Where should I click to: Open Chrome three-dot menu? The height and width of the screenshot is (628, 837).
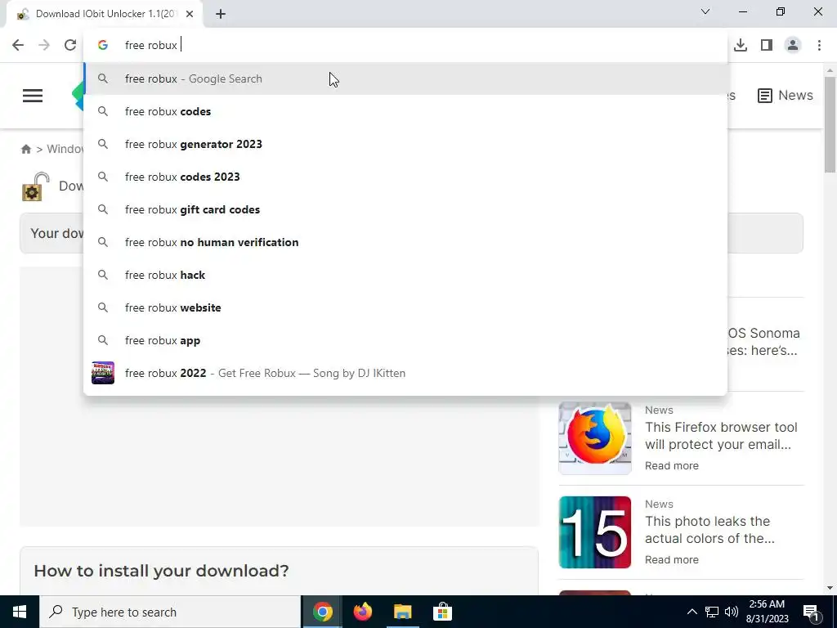[819, 46]
